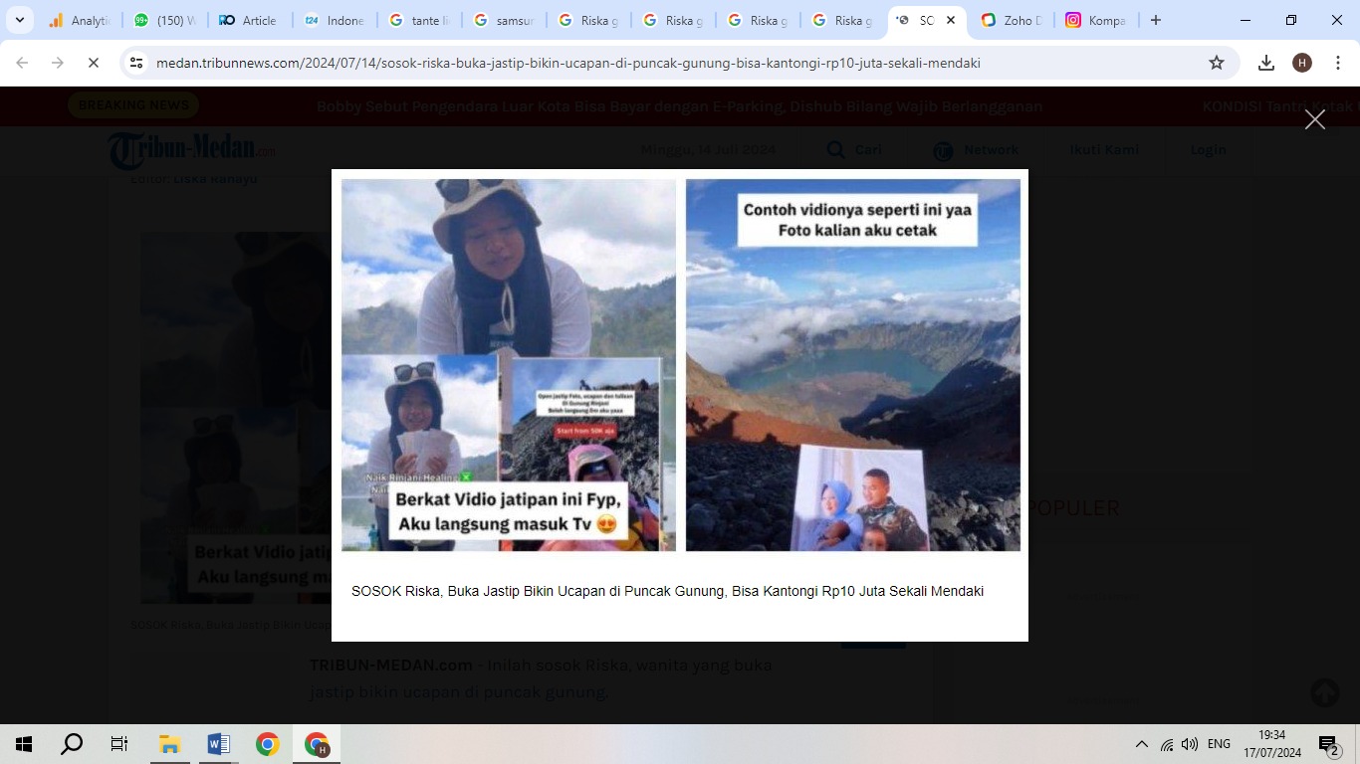Screen dimensions: 1360x764
Task: Open Microsoft Word from the taskbar
Action: point(218,744)
